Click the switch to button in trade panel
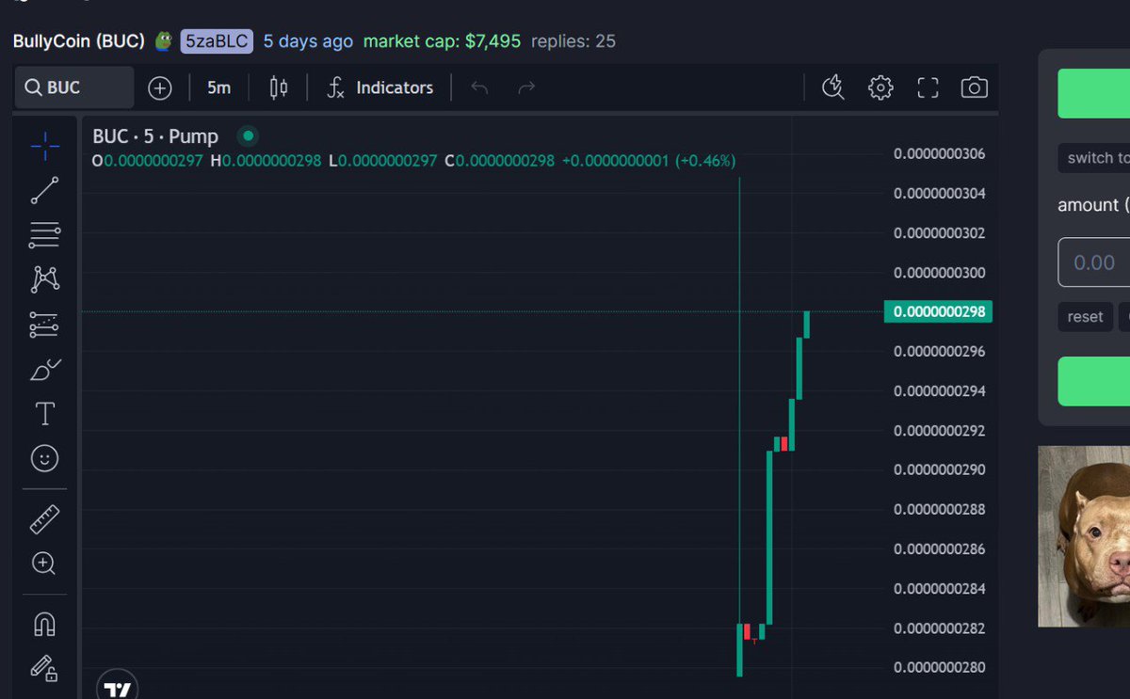The height and width of the screenshot is (699, 1130). tap(1094, 158)
